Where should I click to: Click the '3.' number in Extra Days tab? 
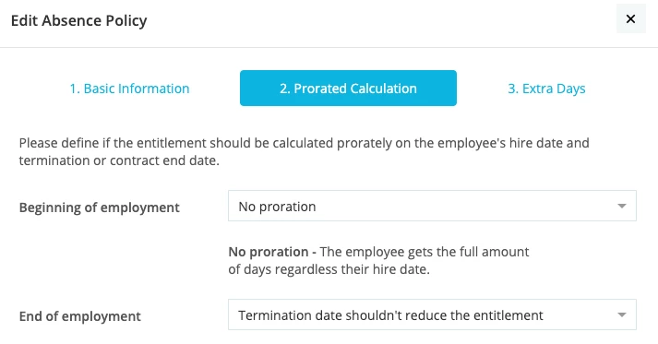click(x=513, y=89)
